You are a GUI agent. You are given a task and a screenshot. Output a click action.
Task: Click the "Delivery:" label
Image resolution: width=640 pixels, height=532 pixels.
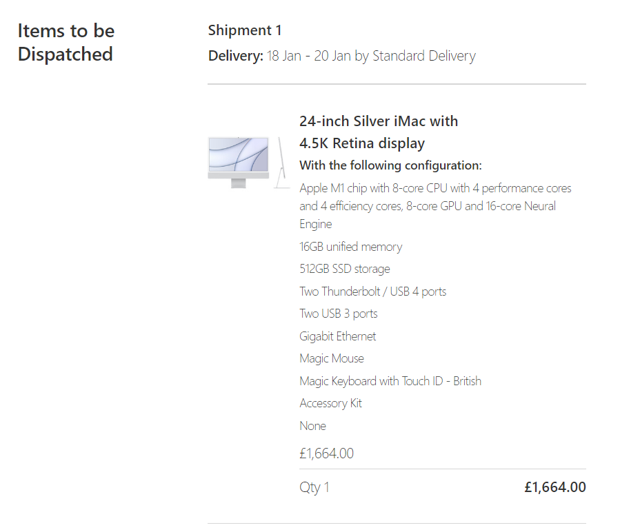point(236,56)
